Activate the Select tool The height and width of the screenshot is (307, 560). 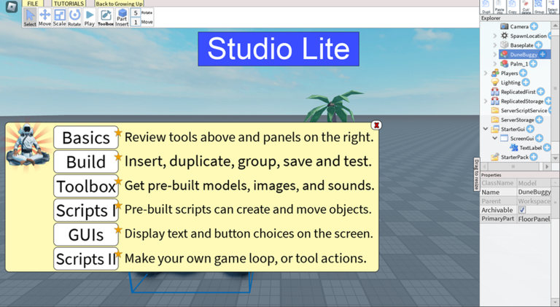tap(30, 18)
